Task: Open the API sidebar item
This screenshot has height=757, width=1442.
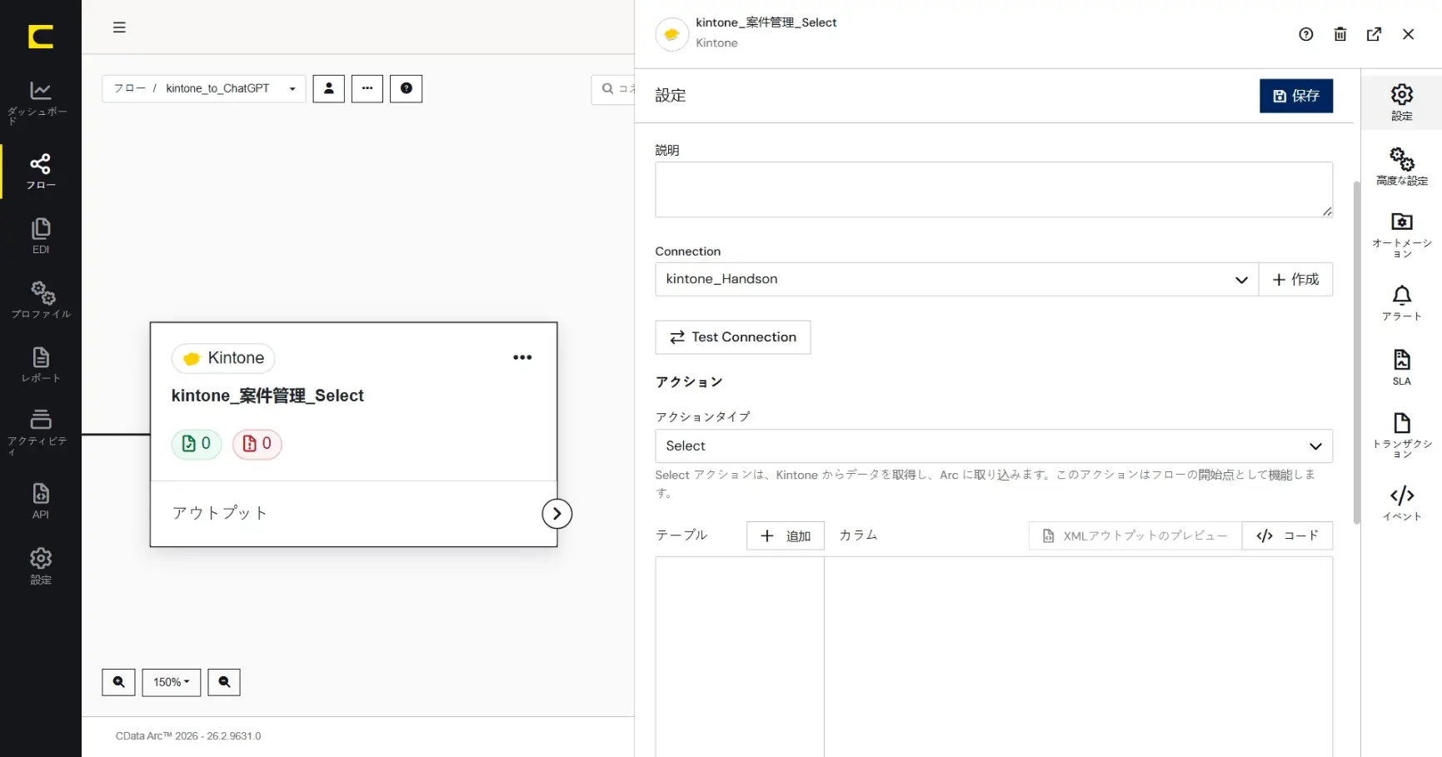Action: pyautogui.click(x=40, y=501)
